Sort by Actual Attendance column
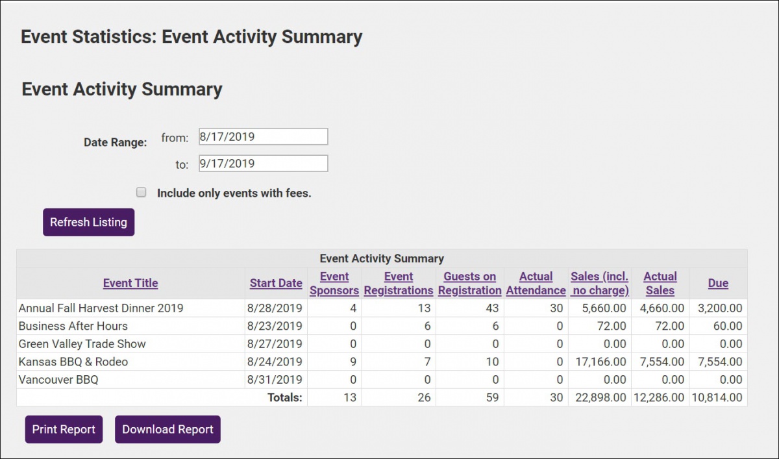 click(536, 283)
